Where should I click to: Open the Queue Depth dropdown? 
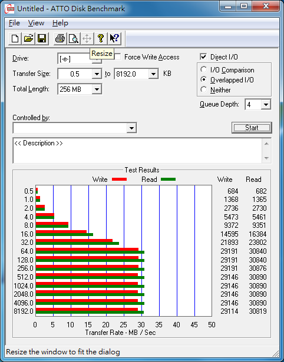266,105
